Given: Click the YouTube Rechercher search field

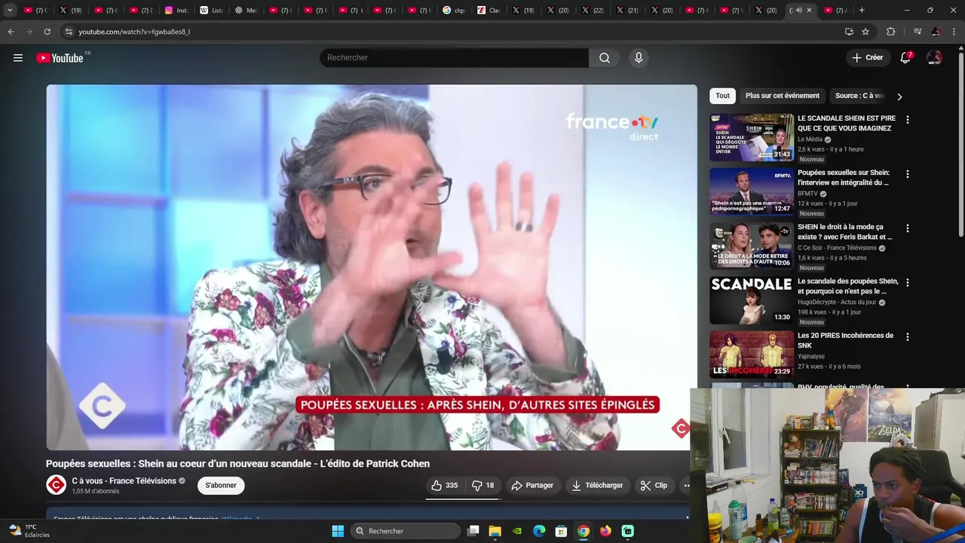Looking at the screenshot, I should pyautogui.click(x=454, y=58).
